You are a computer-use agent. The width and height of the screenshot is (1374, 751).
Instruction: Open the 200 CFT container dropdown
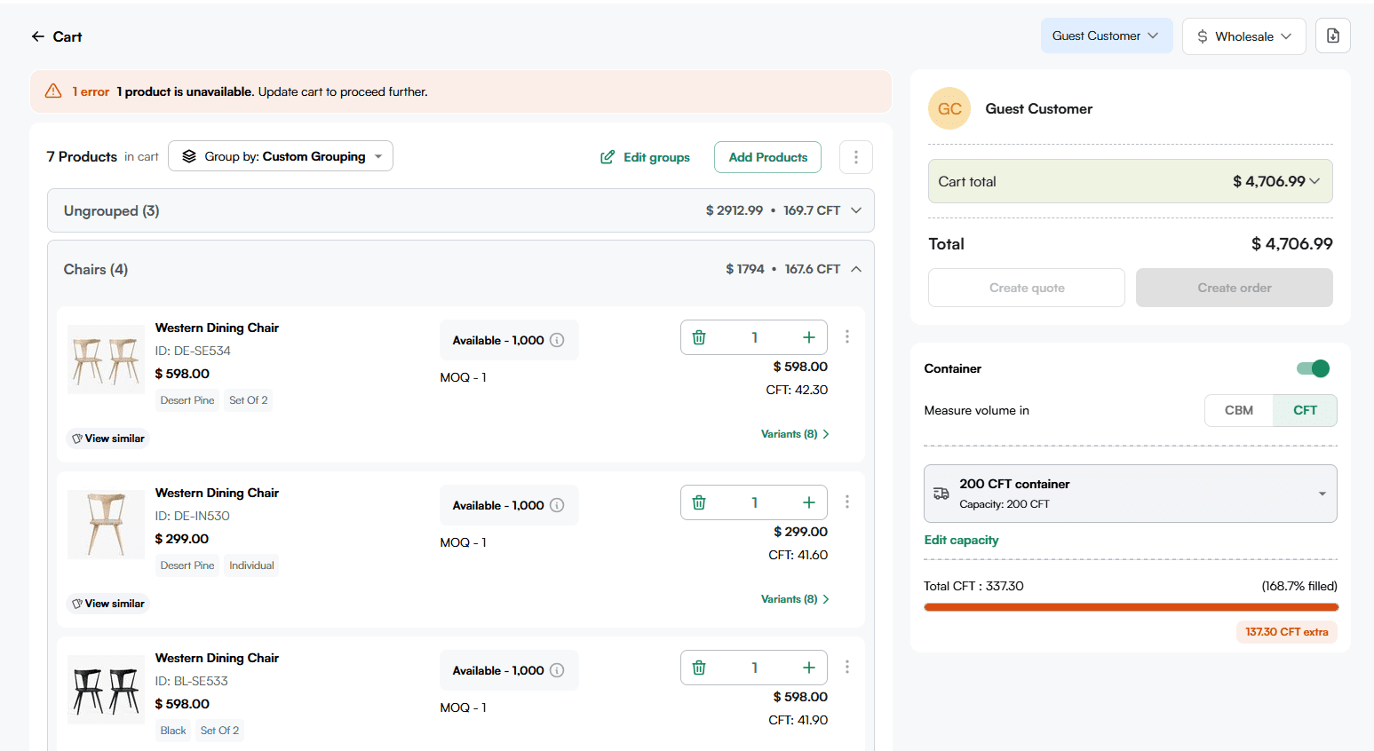1130,494
